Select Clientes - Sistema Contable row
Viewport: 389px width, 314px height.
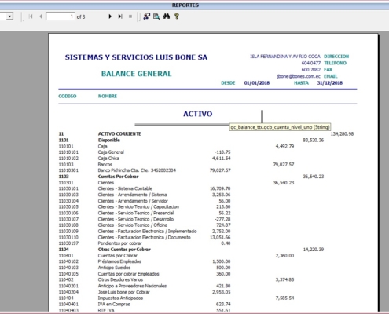tap(145, 188)
